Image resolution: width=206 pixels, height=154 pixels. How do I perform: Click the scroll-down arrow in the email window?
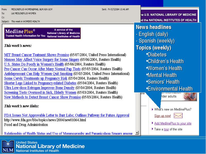[x=137, y=133]
